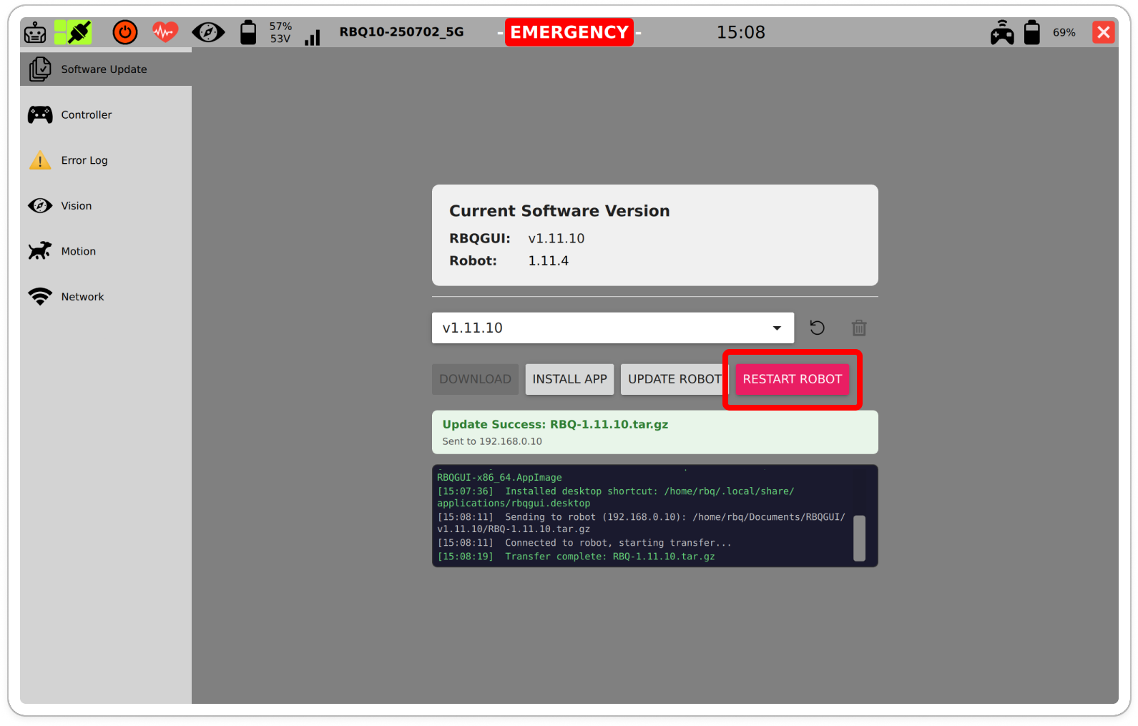This screenshot has width=1138, height=726.
Task: Toggle the eye vision icon in top bar
Action: 208,32
